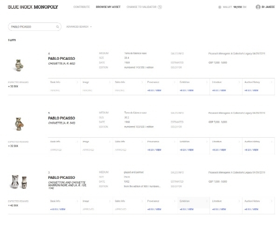This screenshot has height=233, width=280.
Task: Expand Literature chevron for lot 3
Action: click(x=239, y=201)
